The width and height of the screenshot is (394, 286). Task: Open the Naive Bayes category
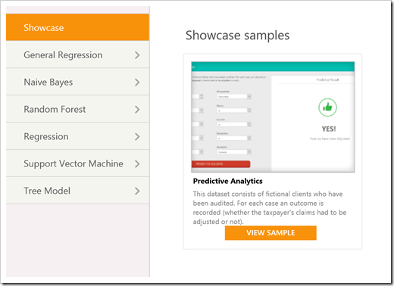[77, 82]
